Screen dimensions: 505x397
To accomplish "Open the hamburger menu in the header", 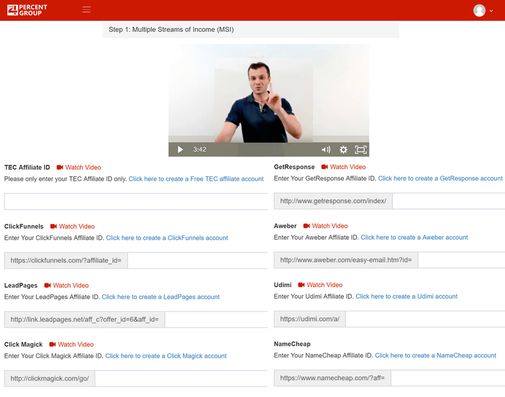I will (x=86, y=10).
